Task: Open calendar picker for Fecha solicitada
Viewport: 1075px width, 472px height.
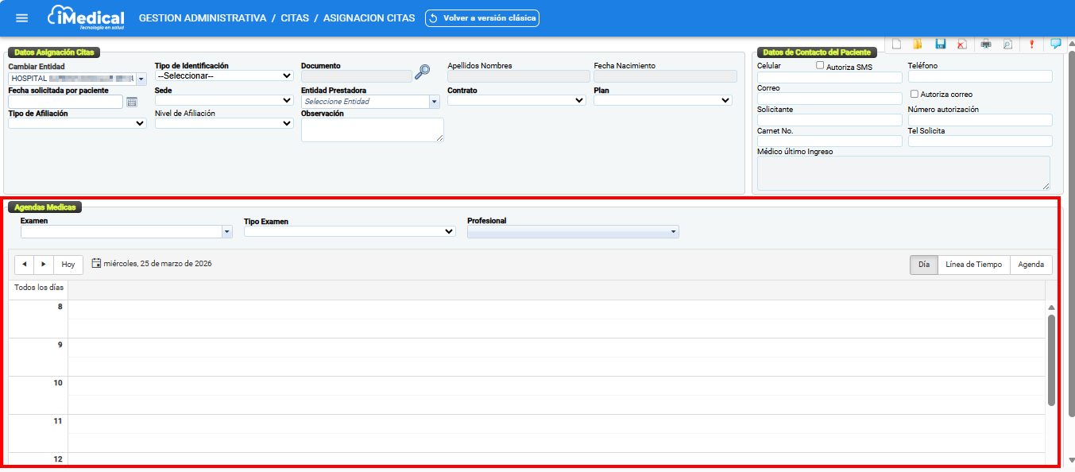Action: tap(132, 102)
